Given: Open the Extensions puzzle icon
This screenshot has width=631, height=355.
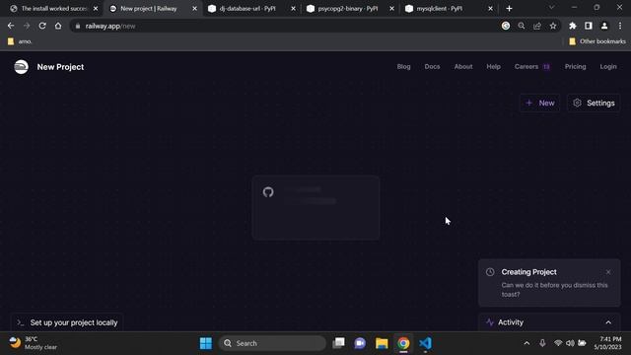Looking at the screenshot, I should click(x=572, y=26).
